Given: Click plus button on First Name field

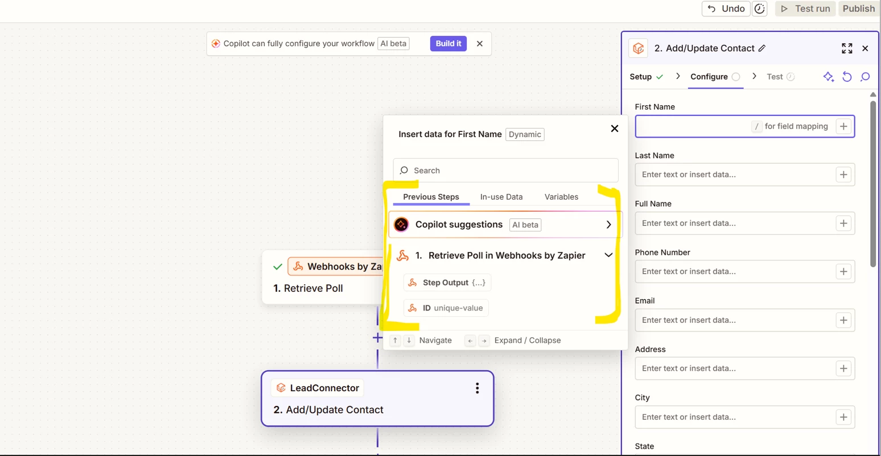Looking at the screenshot, I should point(843,126).
